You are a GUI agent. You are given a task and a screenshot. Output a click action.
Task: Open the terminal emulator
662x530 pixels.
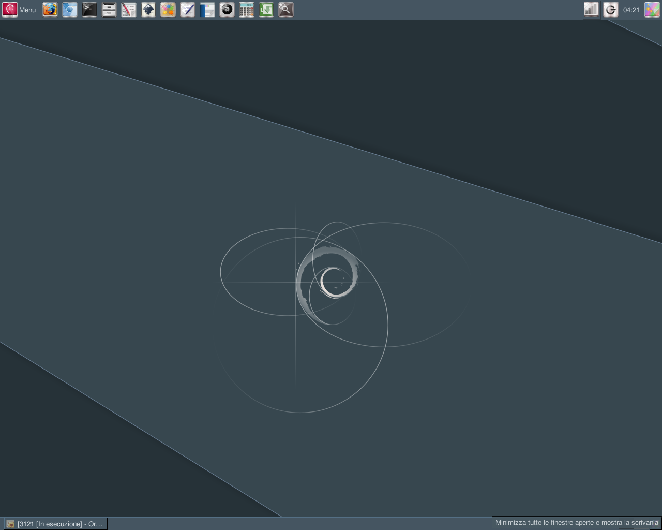coord(89,9)
